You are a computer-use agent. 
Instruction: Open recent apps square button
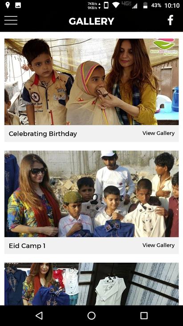144,315
